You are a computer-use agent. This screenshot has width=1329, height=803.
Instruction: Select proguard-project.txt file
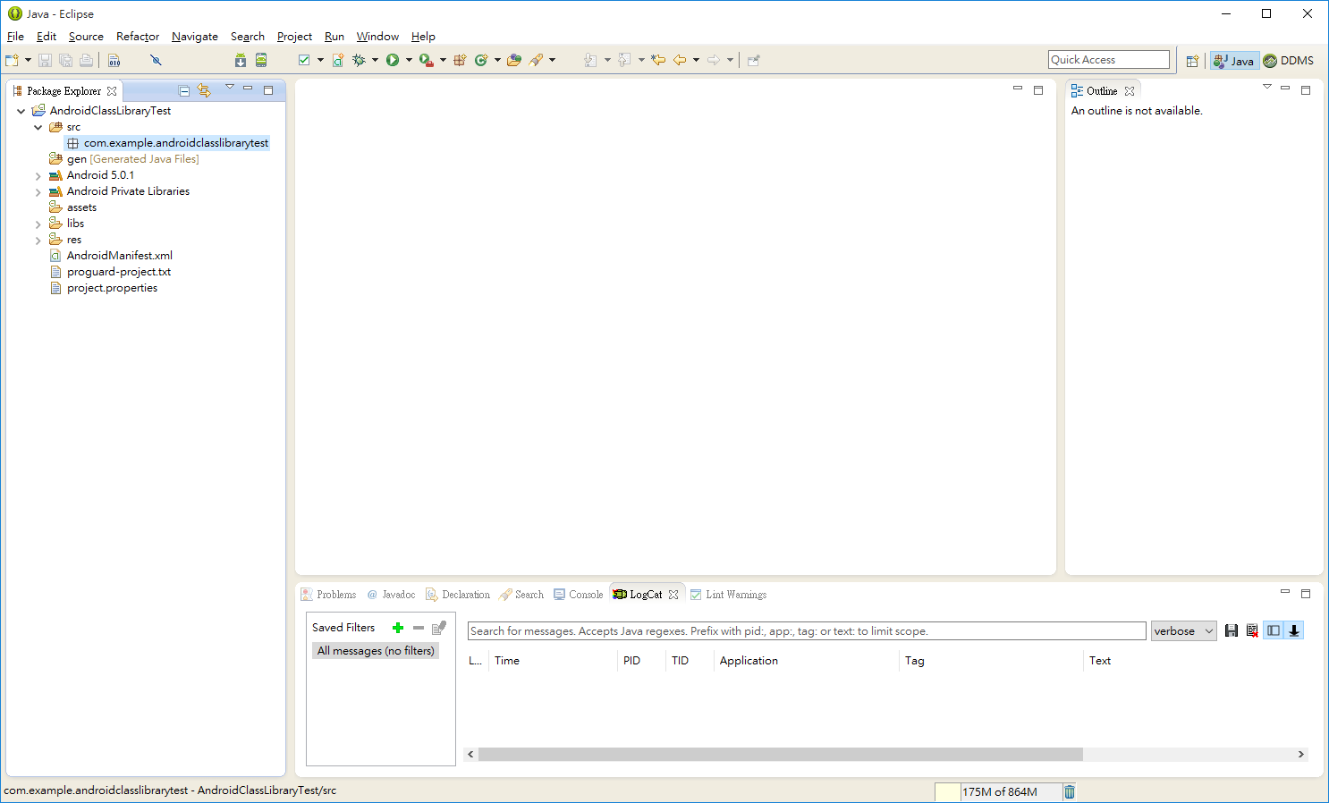point(110,272)
